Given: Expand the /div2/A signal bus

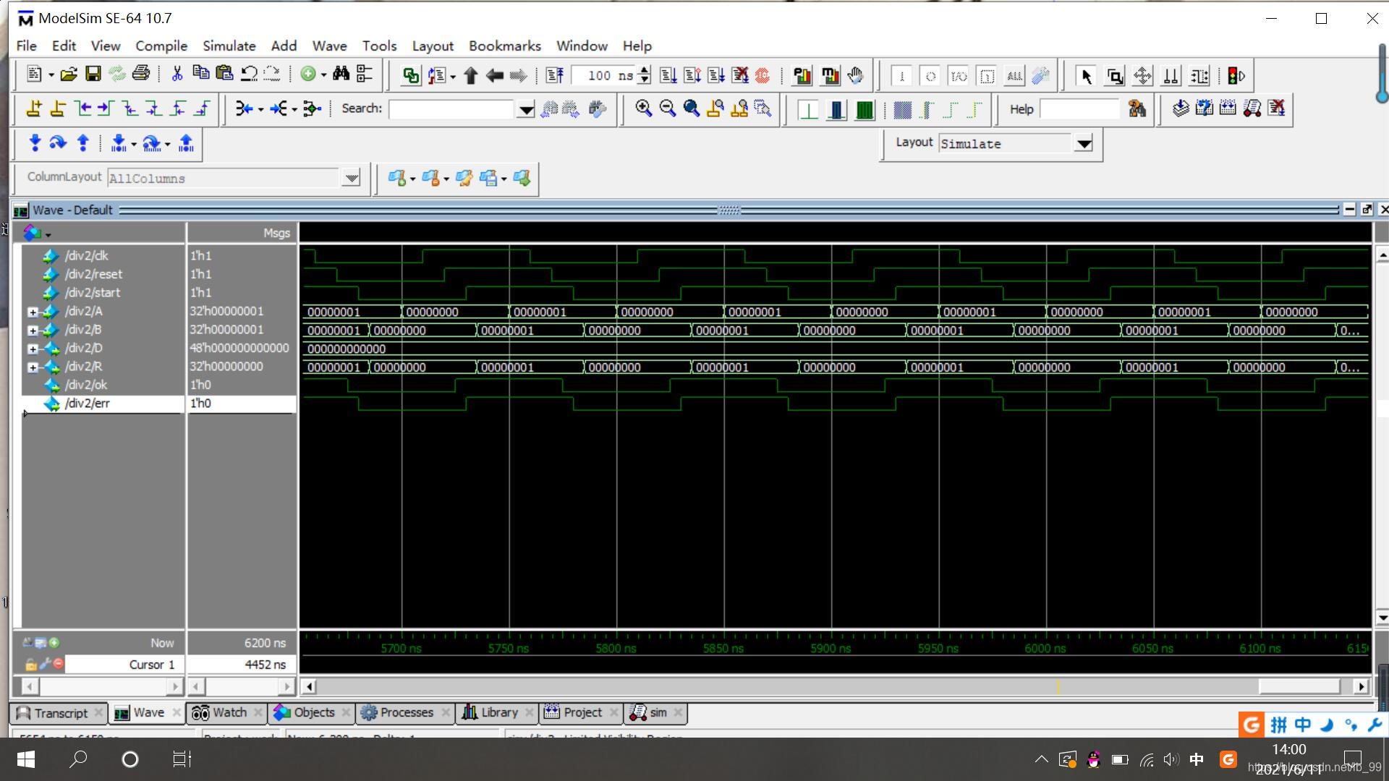Looking at the screenshot, I should coord(33,312).
